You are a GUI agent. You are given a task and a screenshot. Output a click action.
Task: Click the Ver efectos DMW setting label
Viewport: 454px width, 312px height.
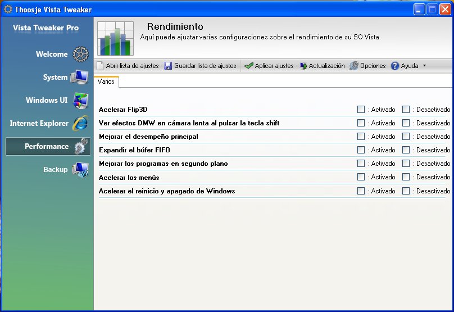pyautogui.click(x=189, y=123)
